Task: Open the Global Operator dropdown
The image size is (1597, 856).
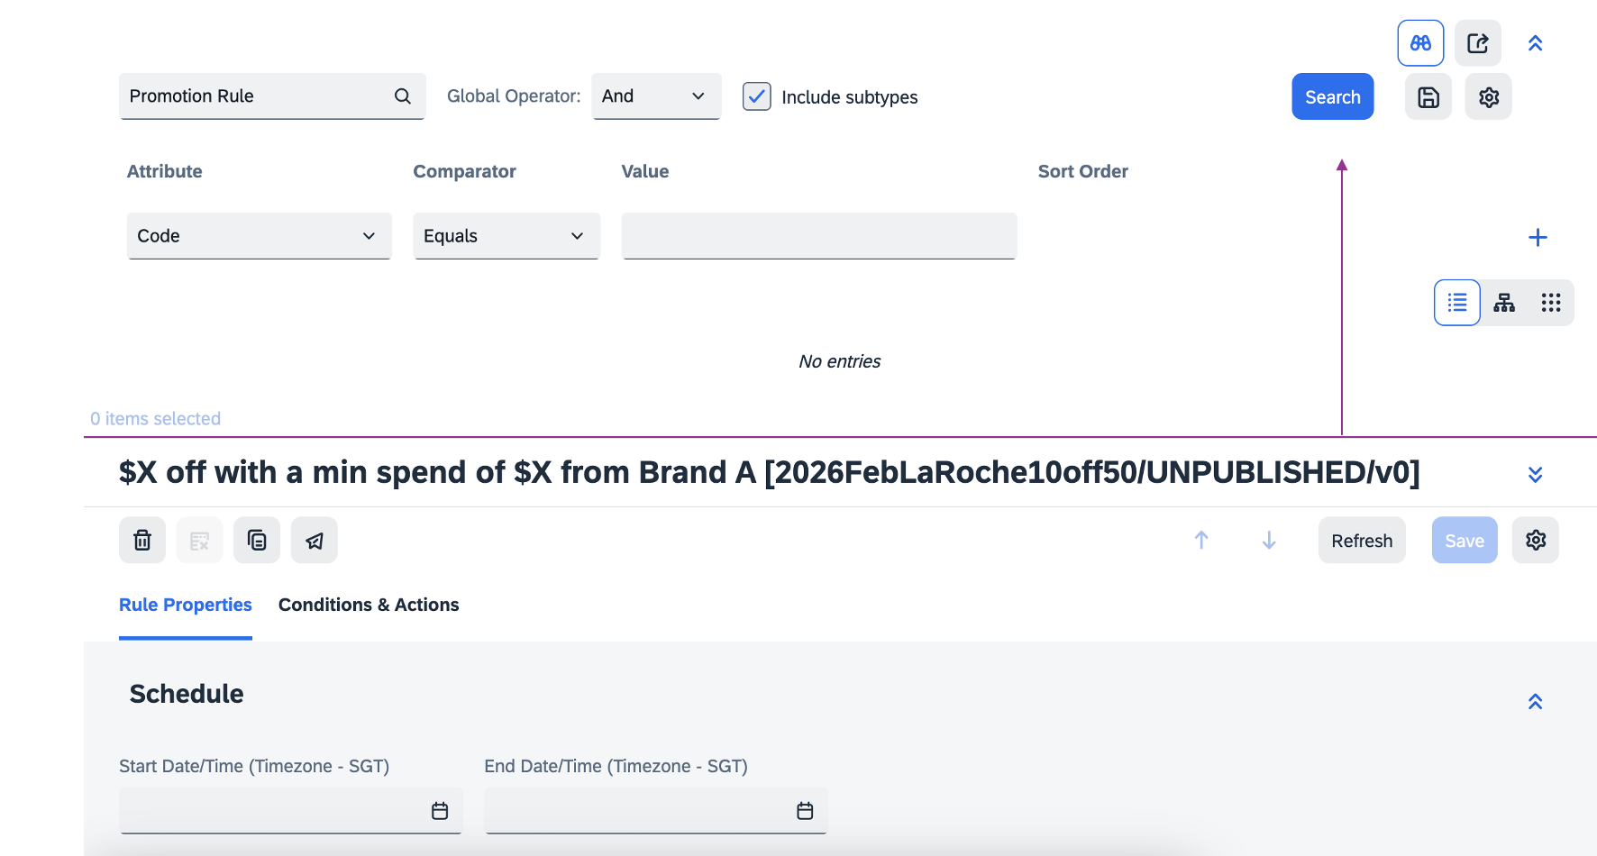Action: coord(656,96)
